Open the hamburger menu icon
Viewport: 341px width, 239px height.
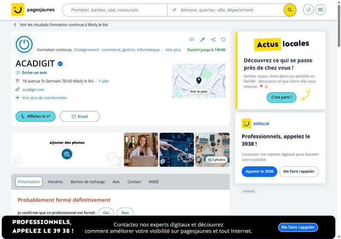click(x=320, y=9)
